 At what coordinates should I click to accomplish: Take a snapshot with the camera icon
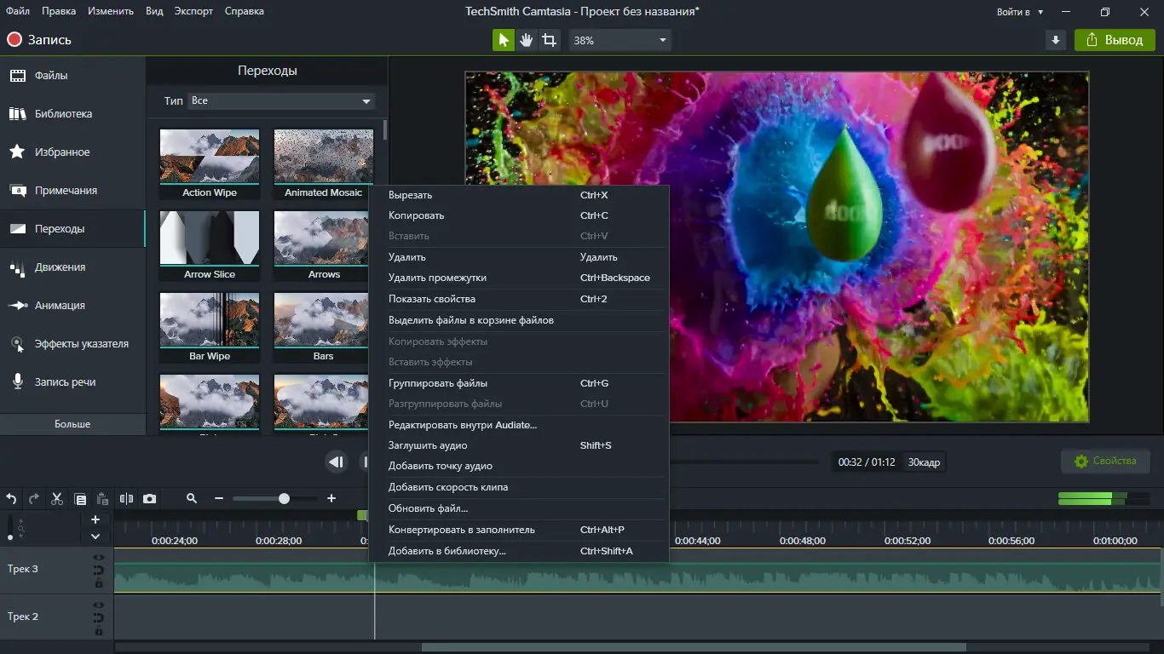tap(150, 498)
